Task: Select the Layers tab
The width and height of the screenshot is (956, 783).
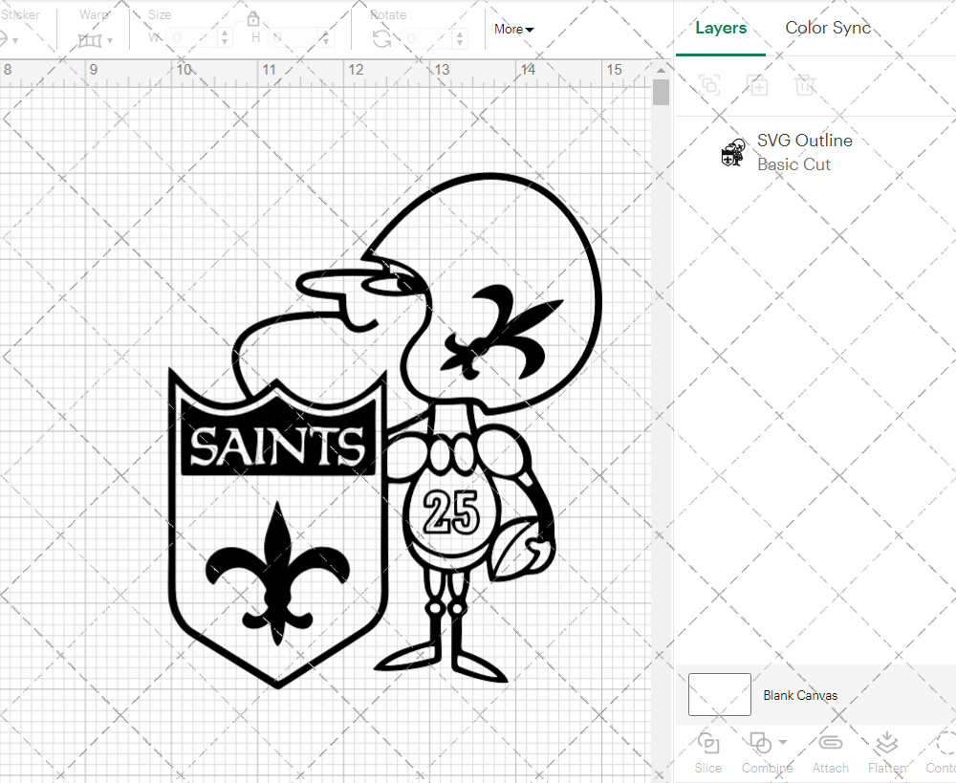Action: (x=721, y=28)
